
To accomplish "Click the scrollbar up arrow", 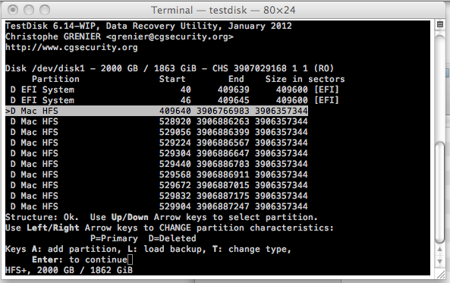I will pyautogui.click(x=439, y=250).
